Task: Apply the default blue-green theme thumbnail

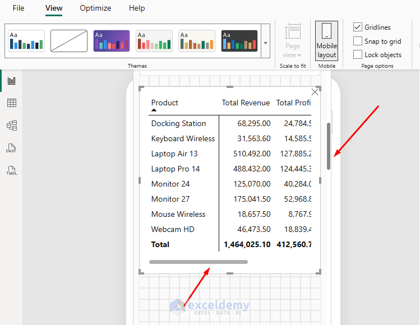Action: 26,41
